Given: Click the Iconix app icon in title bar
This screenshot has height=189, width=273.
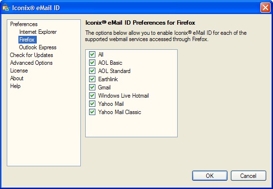Looking at the screenshot, I should [6, 8].
